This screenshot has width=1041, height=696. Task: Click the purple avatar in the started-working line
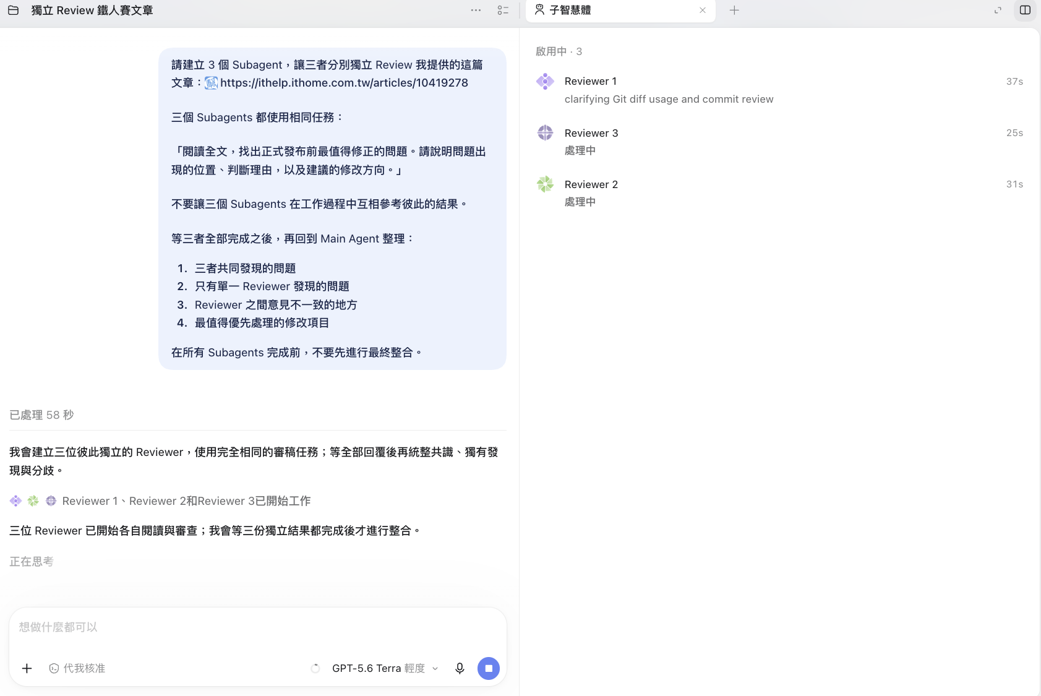pos(16,501)
